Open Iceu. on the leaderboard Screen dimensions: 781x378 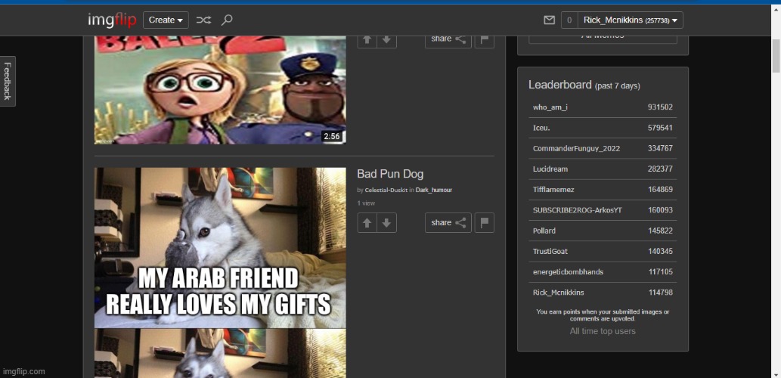coord(541,128)
